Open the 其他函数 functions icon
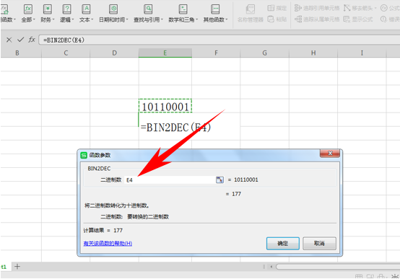Viewport: 400px width, 279px height. (x=215, y=9)
